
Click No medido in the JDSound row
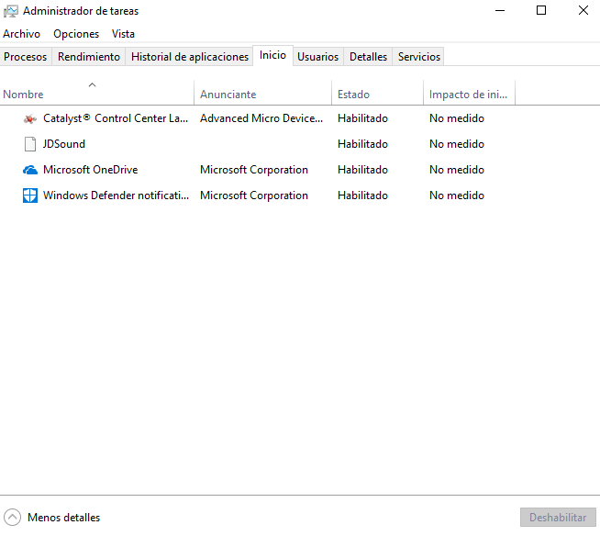tap(457, 144)
